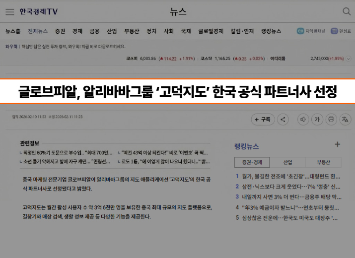
Task: Click the share icon button
Action: pos(283,119)
